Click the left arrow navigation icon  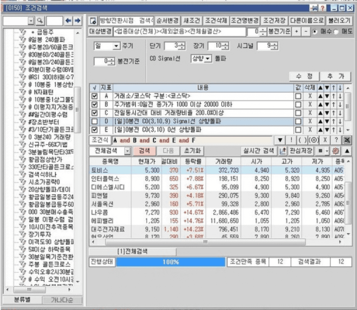pos(68,21)
